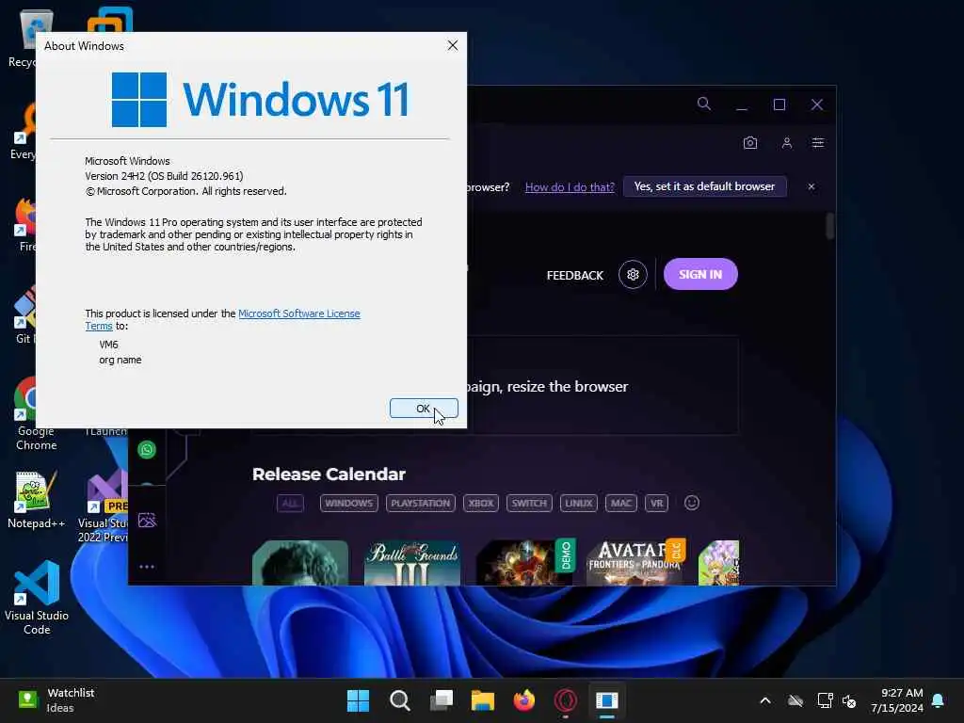
Task: Click the SIGN IN button
Action: click(x=700, y=274)
